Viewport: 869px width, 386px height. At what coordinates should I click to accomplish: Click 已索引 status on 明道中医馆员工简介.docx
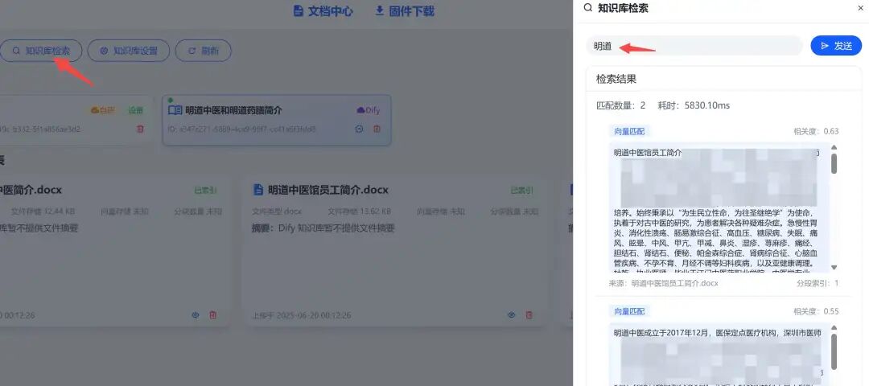click(521, 191)
